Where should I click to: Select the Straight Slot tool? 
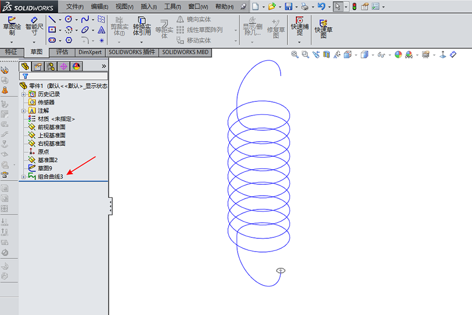(52, 40)
